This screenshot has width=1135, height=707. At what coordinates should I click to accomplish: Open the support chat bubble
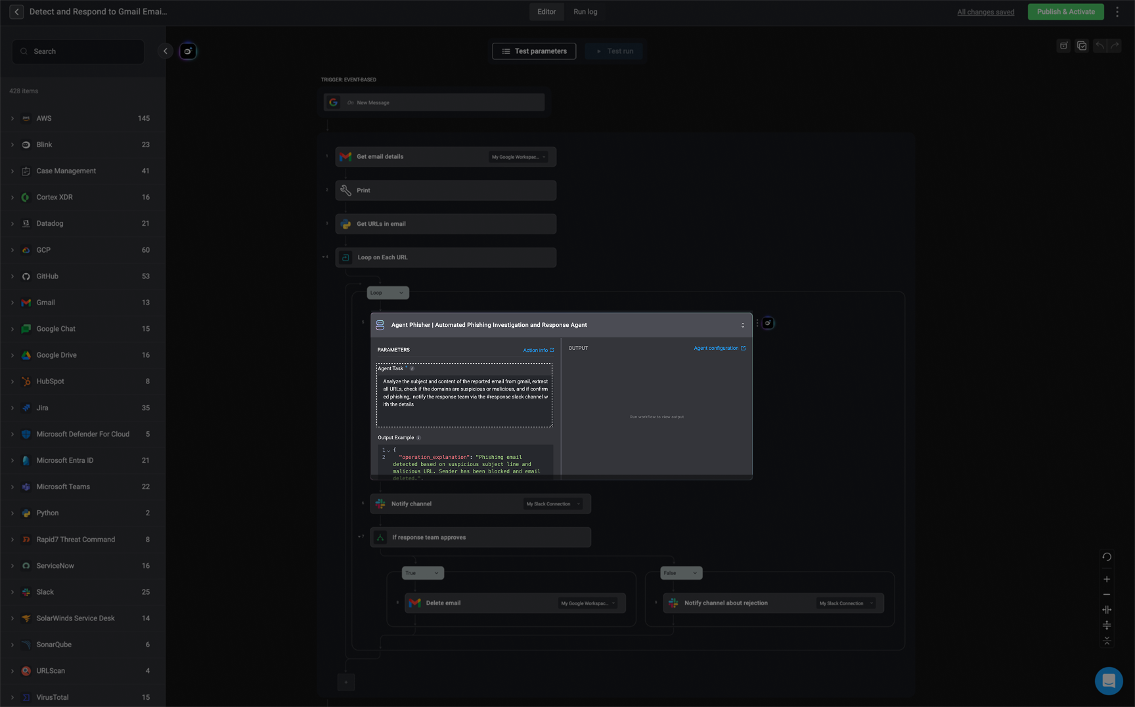[1109, 681]
